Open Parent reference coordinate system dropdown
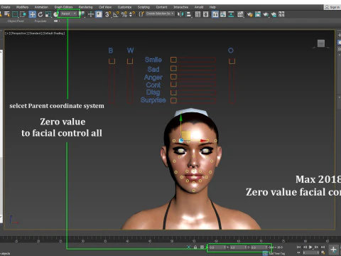The image size is (341, 256). (x=69, y=14)
